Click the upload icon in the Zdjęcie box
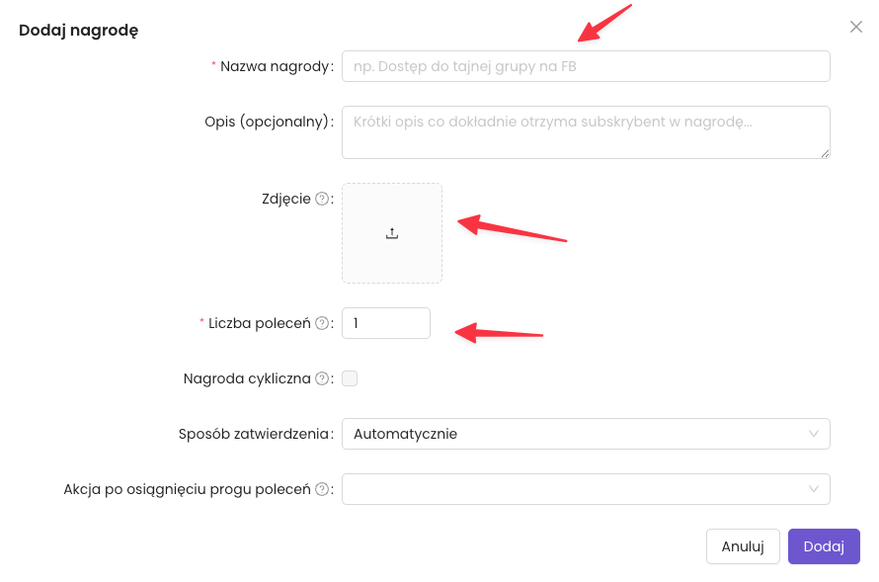 tap(392, 233)
